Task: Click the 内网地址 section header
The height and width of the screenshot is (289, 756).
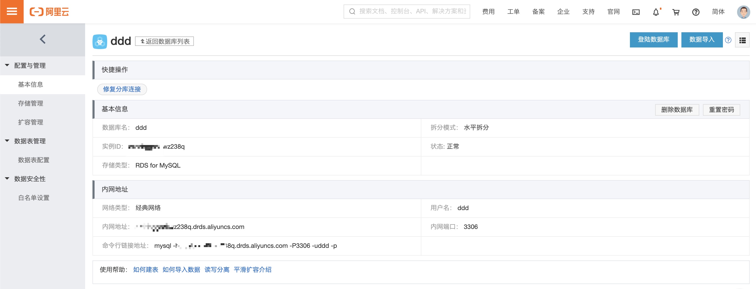Action: click(x=421, y=189)
